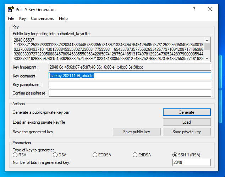Select the RSA key type
The width and height of the screenshot is (225, 177).
coord(15,155)
